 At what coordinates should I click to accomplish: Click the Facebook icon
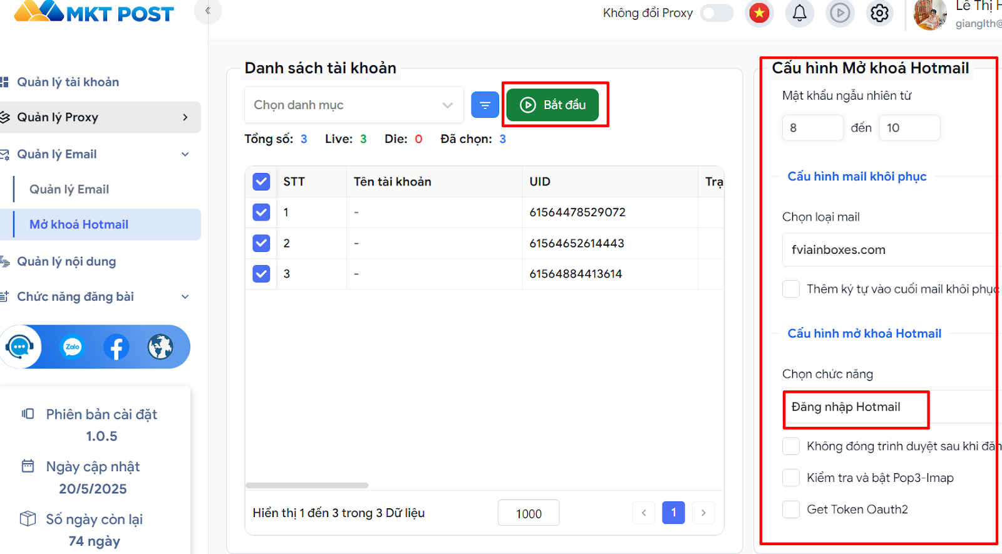point(116,347)
